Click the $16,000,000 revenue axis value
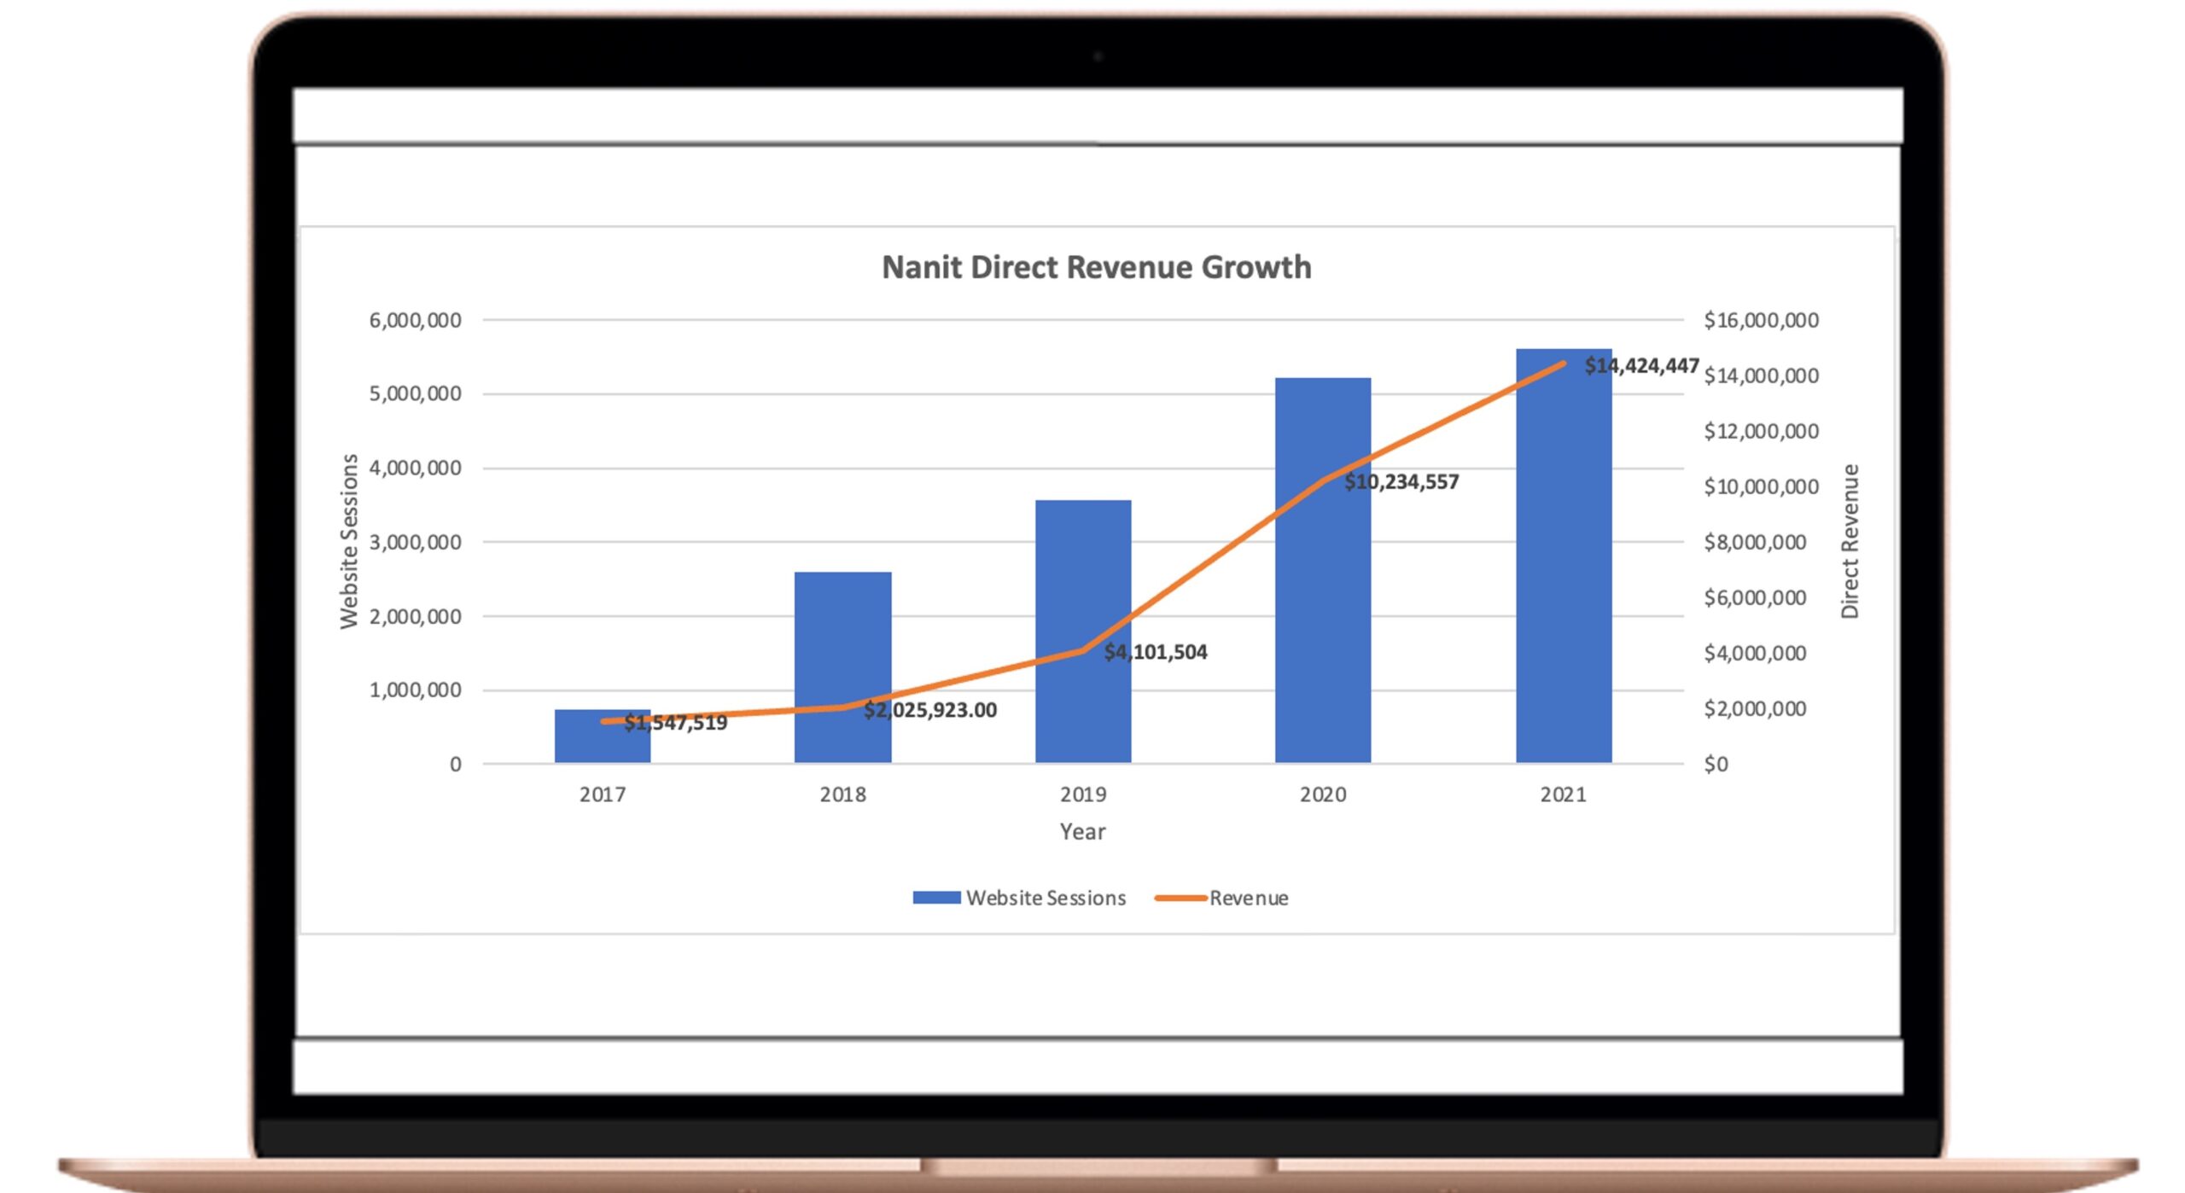 click(x=1762, y=321)
